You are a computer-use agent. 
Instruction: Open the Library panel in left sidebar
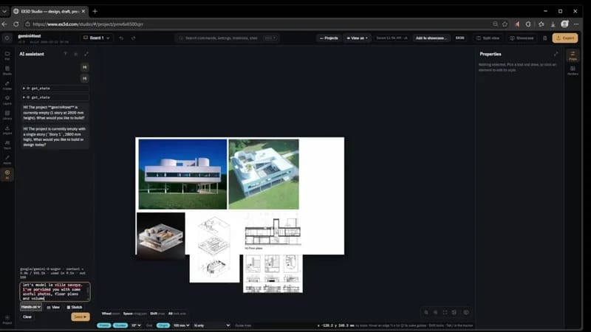(x=7, y=115)
